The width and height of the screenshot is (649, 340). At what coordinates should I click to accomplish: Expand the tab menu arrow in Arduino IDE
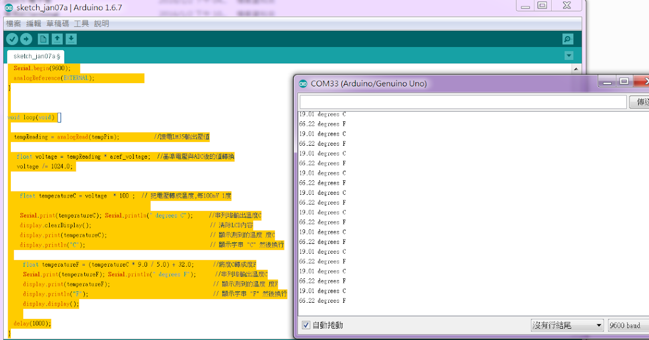pos(568,56)
